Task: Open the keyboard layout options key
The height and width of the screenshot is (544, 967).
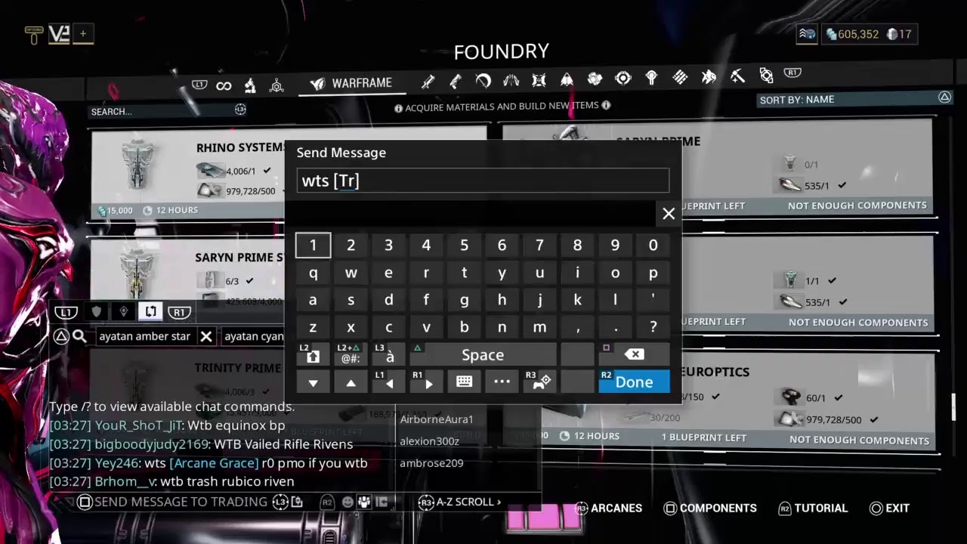Action: tap(464, 382)
